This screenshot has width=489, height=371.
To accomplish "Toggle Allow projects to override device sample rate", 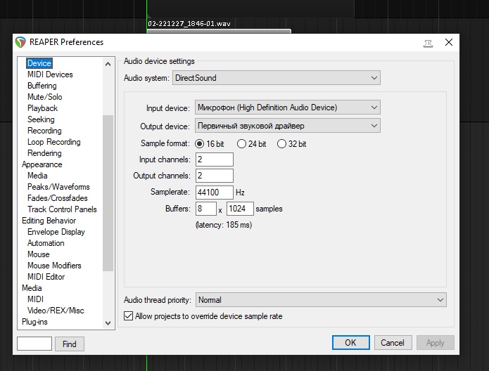I will coord(203,316).
